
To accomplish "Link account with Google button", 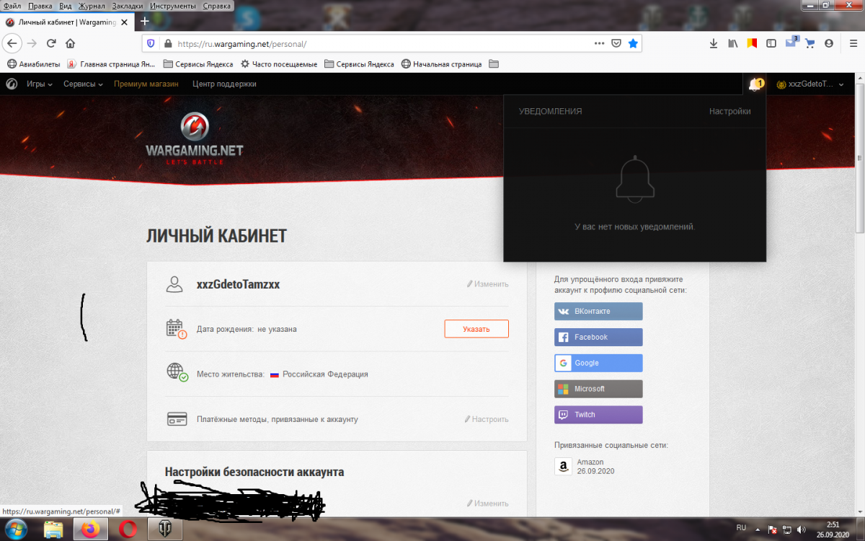I will click(x=598, y=363).
